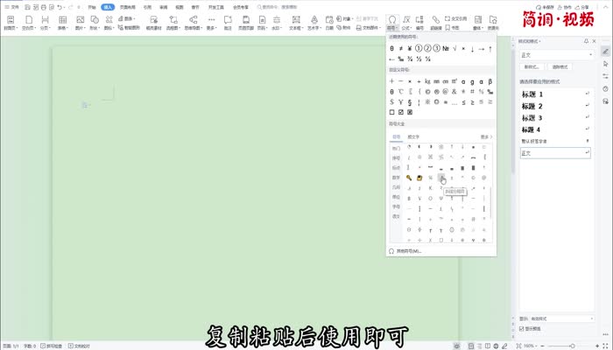This screenshot has width=613, height=350.
Task: Click the header and footer (页眉页脚) icon
Action: (246, 19)
